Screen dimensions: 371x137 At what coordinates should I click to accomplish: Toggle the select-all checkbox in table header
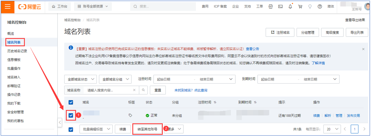point(71,102)
